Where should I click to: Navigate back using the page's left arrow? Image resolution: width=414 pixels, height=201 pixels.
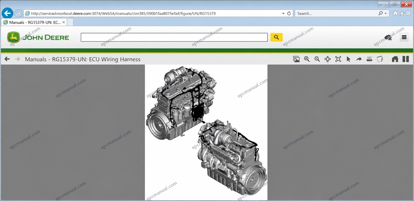pyautogui.click(x=7, y=59)
